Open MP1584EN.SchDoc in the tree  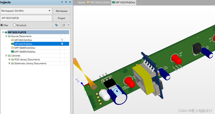click(25, 48)
